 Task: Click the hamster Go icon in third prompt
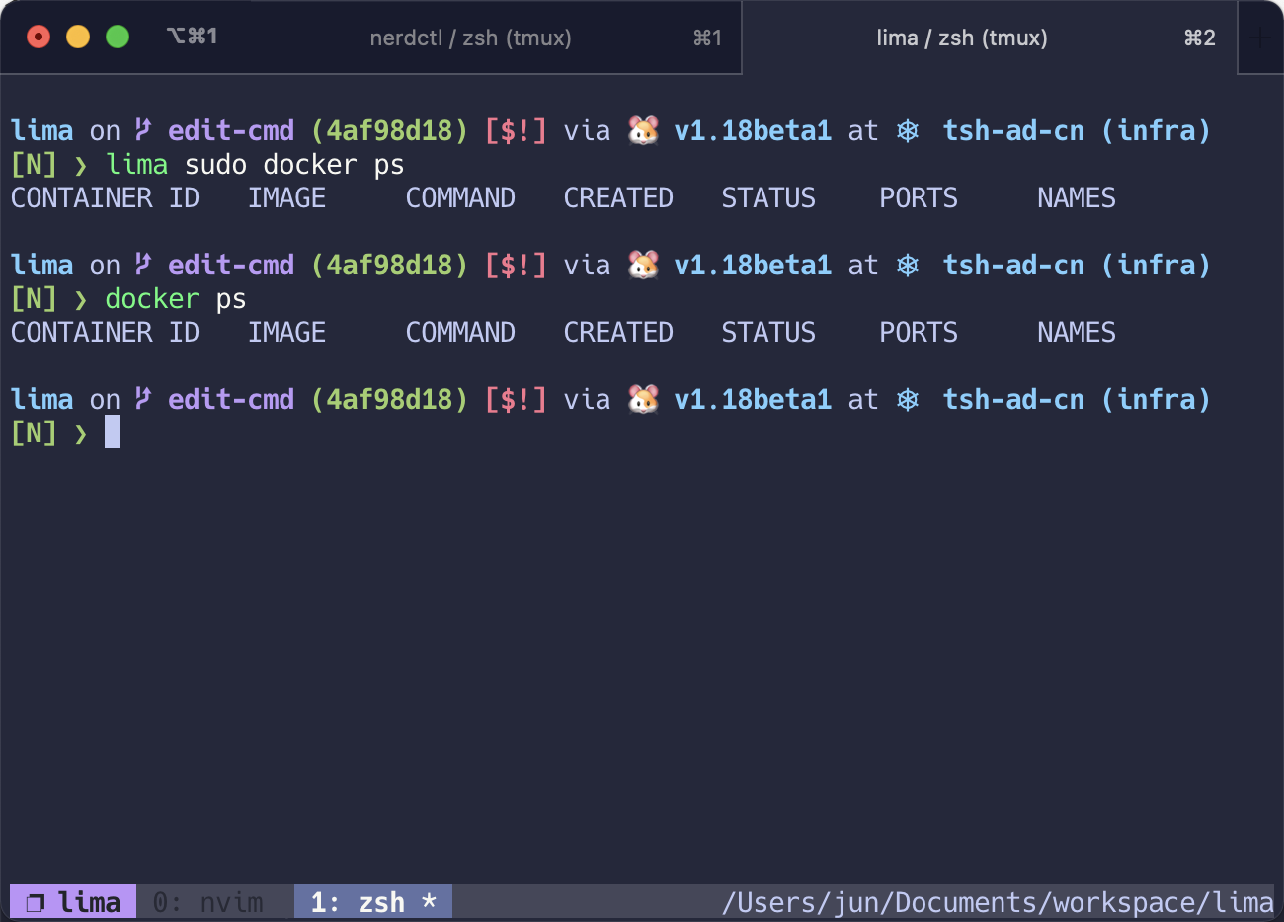pyautogui.click(x=643, y=399)
